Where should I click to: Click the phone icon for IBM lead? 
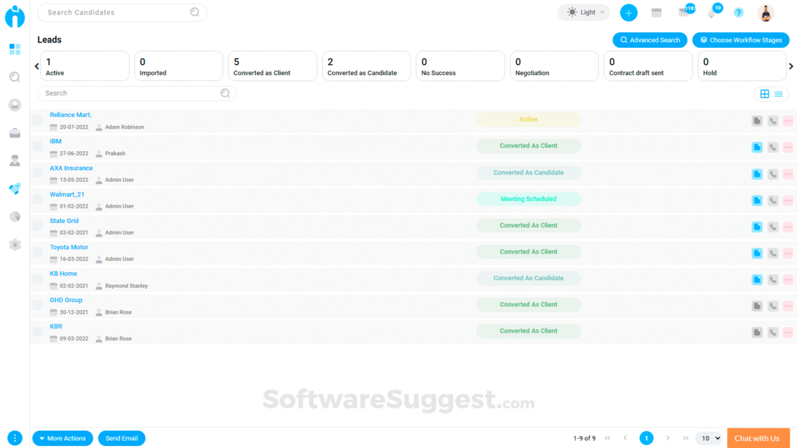[x=772, y=147]
